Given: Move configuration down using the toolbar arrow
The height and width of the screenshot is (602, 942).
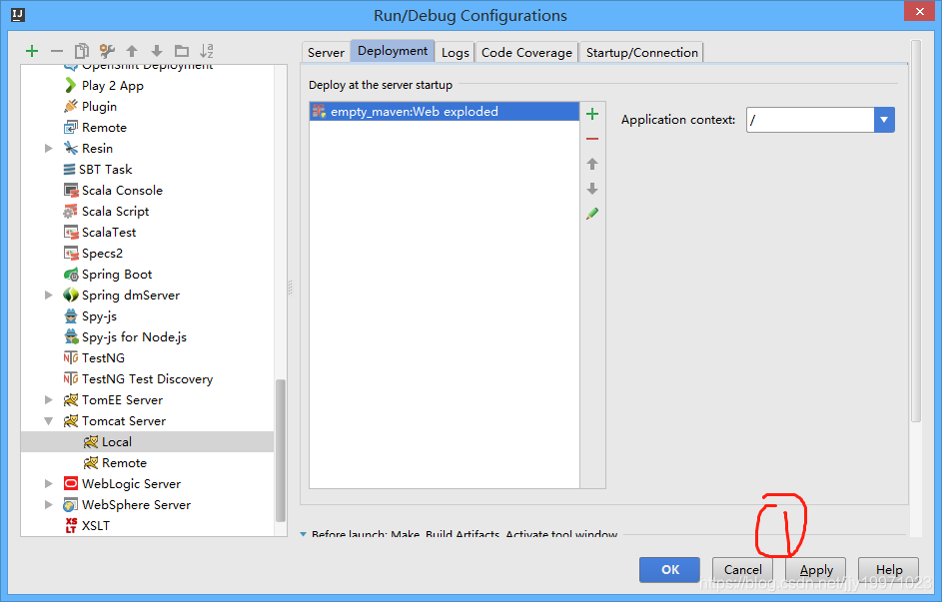Looking at the screenshot, I should point(157,52).
